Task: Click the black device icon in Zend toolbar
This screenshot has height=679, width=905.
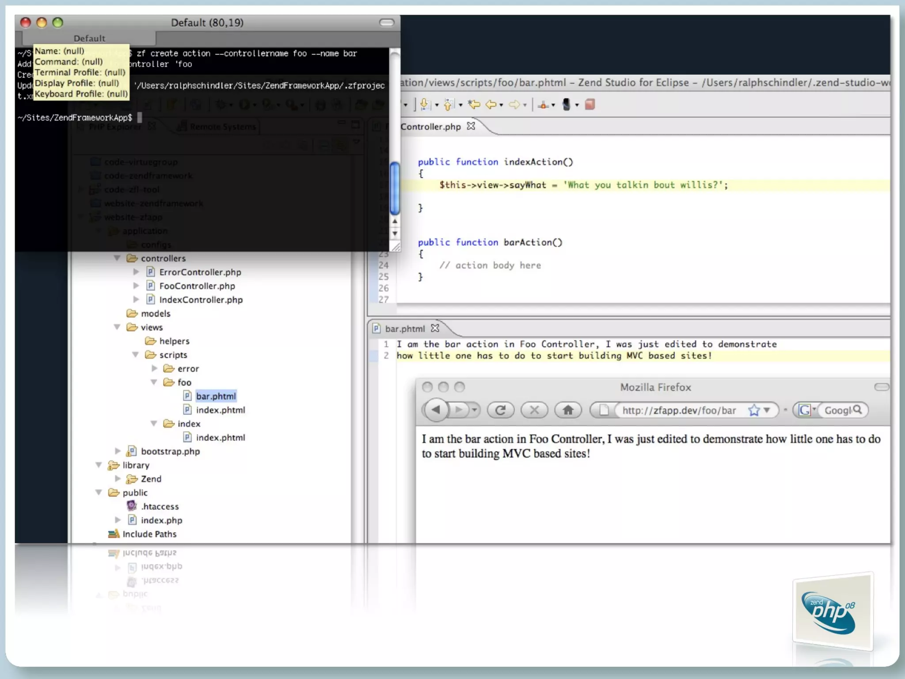Action: click(x=566, y=104)
